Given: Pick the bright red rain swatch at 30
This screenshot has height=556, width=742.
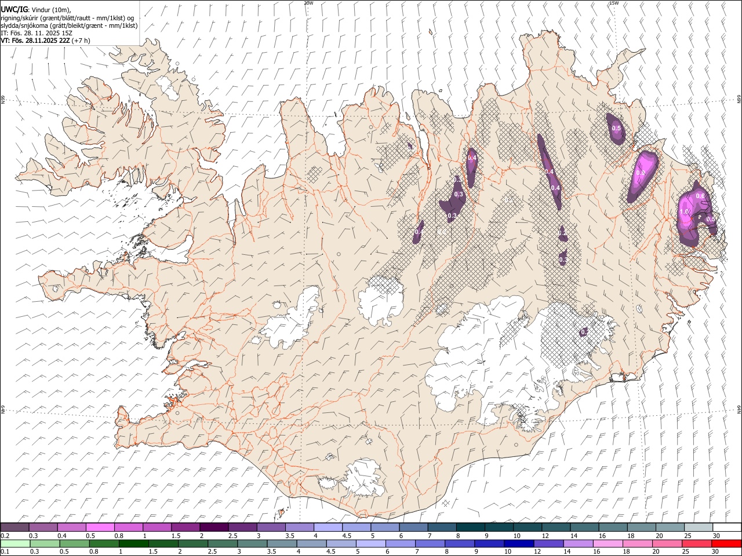Looking at the screenshot, I should (726, 543).
